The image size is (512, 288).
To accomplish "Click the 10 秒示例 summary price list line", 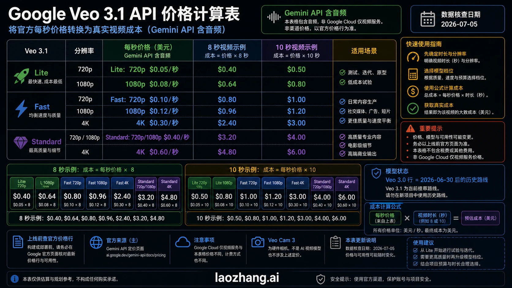I will pyautogui.click(x=271, y=218).
